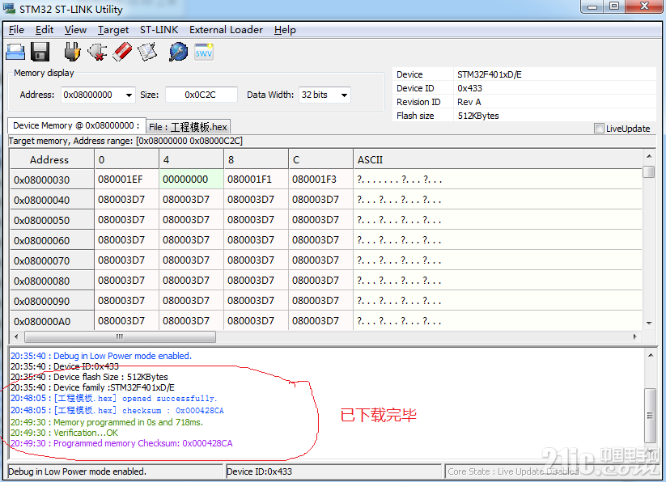
Task: Open the File menu
Action: [16, 30]
